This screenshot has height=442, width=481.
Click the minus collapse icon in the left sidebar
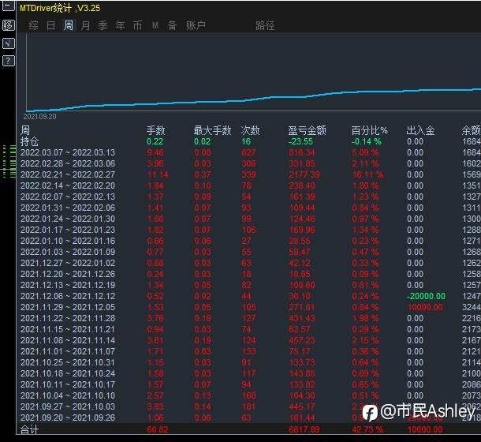point(9,6)
